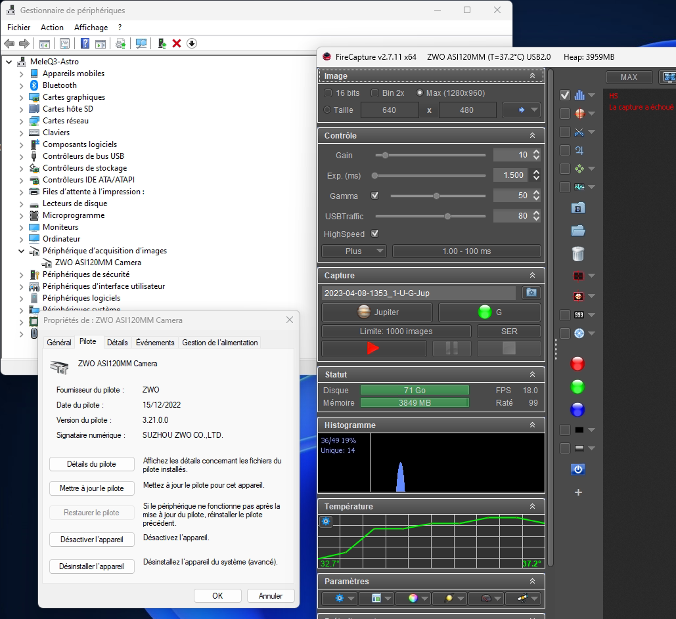The height and width of the screenshot is (619, 676).
Task: Click the Gain slider handle
Action: (385, 155)
